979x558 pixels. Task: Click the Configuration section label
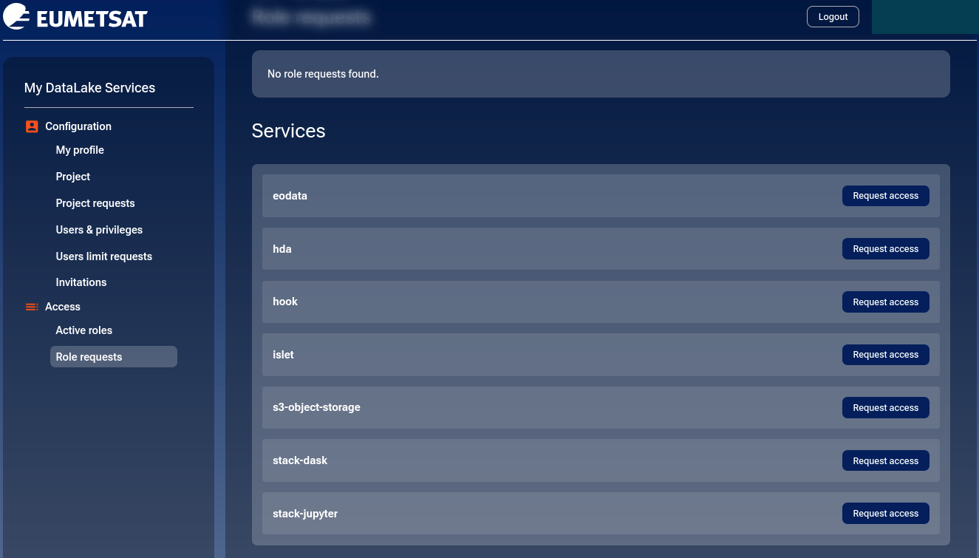point(78,126)
